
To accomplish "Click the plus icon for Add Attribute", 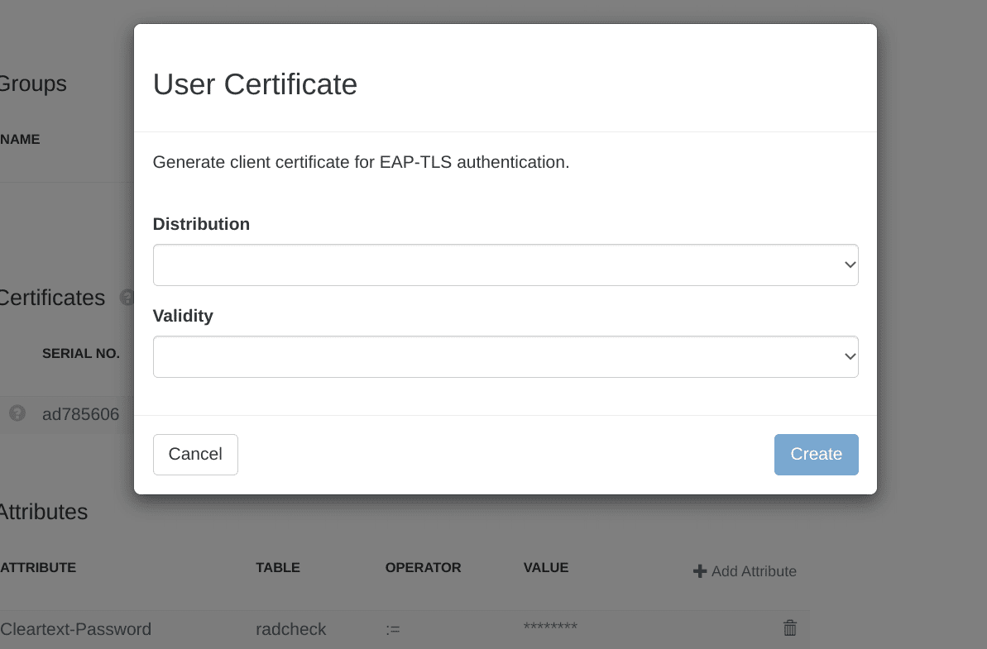I will (699, 571).
